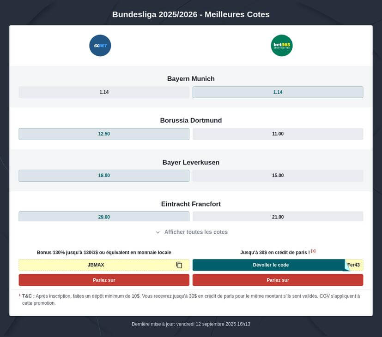Select Bayern Munich 1.14 odds at bet365
The width and height of the screenshot is (382, 337).
(x=278, y=92)
